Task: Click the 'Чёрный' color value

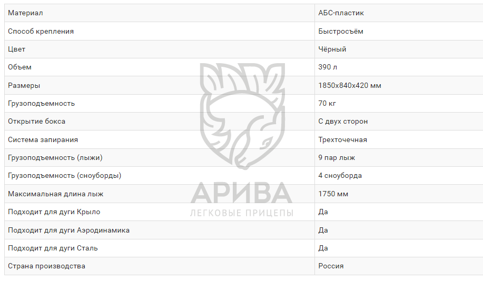Action: [x=332, y=49]
